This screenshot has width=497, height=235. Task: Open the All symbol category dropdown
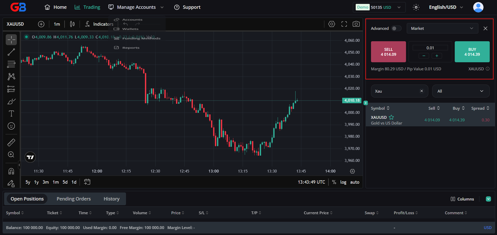point(461,91)
